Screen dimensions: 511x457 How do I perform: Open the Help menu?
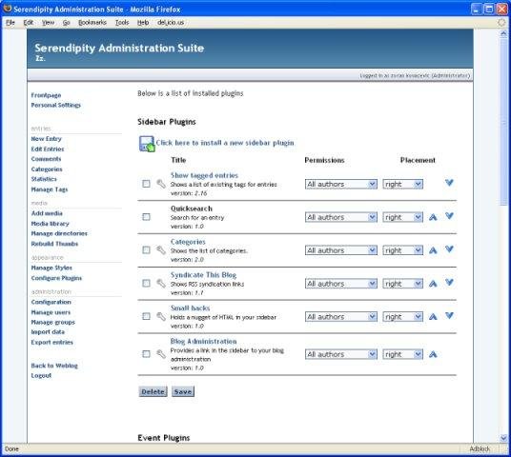143,23
